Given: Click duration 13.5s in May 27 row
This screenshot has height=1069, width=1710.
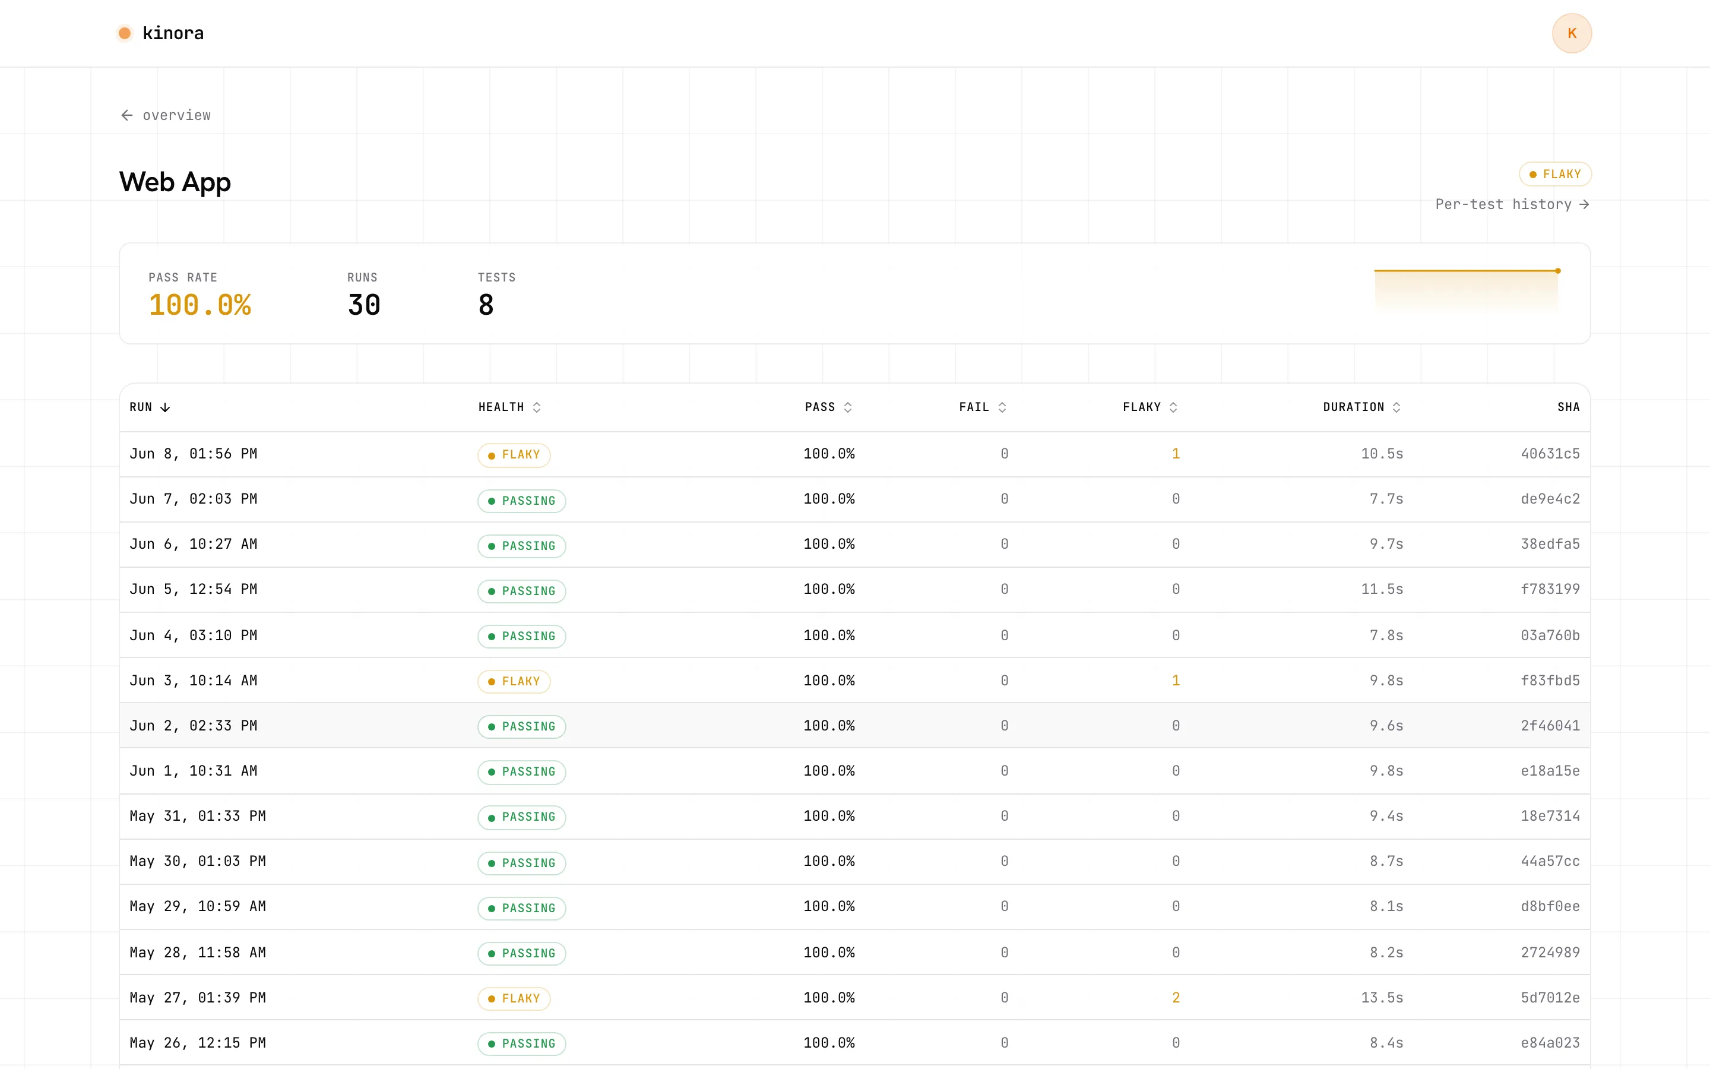Looking at the screenshot, I should [1382, 998].
